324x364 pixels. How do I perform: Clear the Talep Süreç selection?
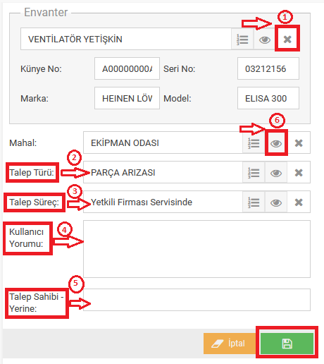299,202
